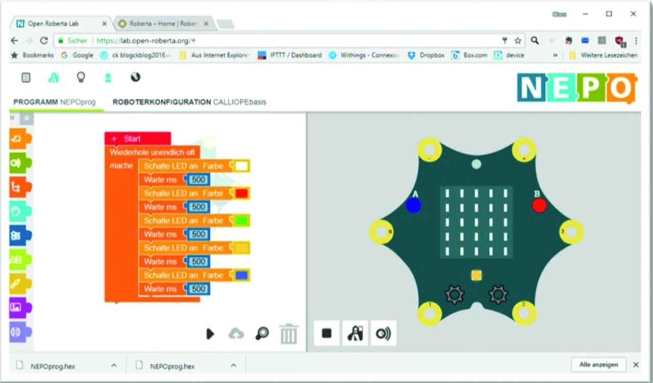Viewport: 653px width, 383px height.
Task: Open the green Sensor block category
Action: [x=20, y=163]
